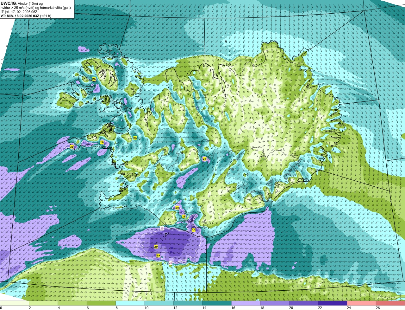405x310 pixels.
Task: Select the yellow gust label "30"
Action: (194, 230)
